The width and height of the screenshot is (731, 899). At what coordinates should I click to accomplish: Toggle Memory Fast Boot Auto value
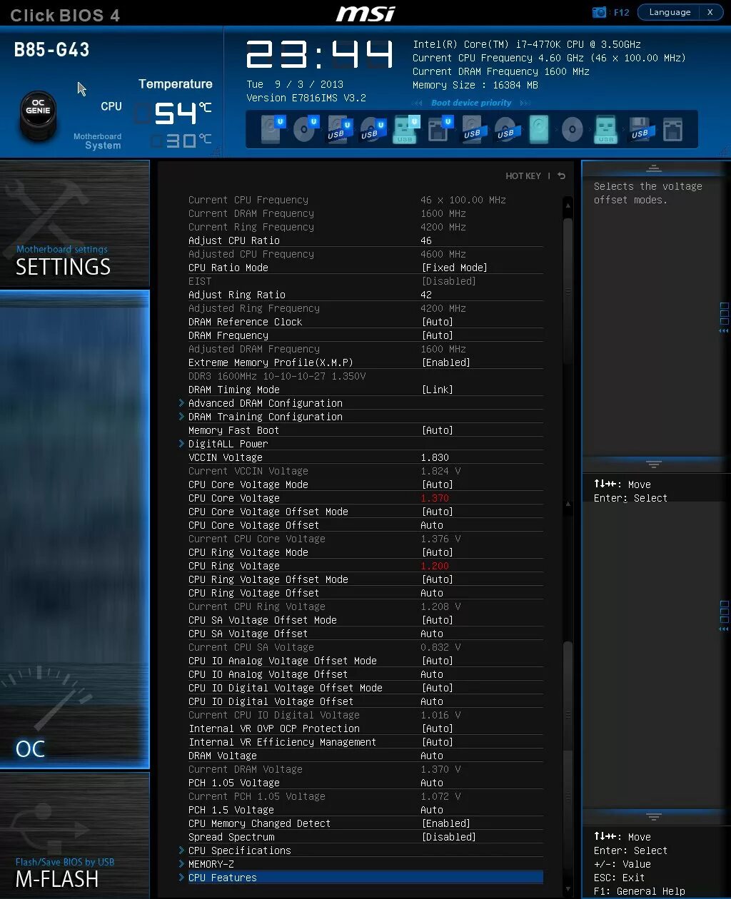(438, 430)
